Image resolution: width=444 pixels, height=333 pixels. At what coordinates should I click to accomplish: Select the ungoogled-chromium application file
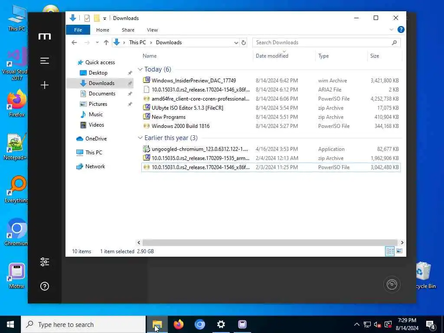tap(271, 149)
